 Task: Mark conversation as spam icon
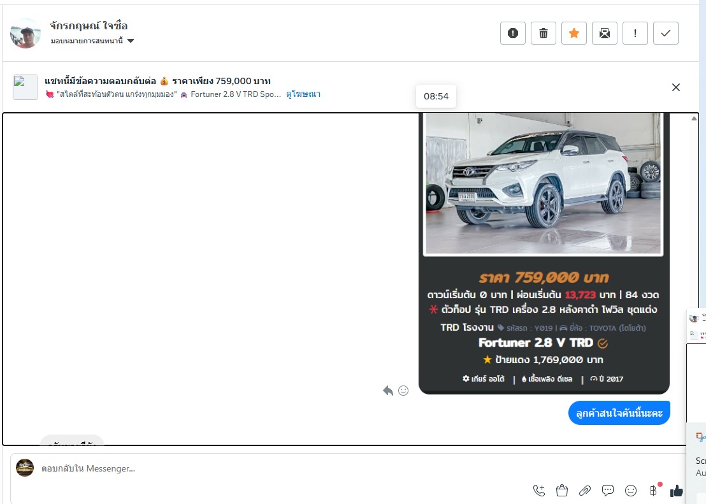512,33
